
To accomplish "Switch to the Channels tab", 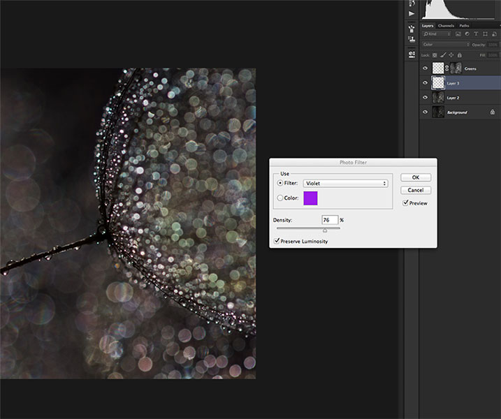I will [x=446, y=26].
